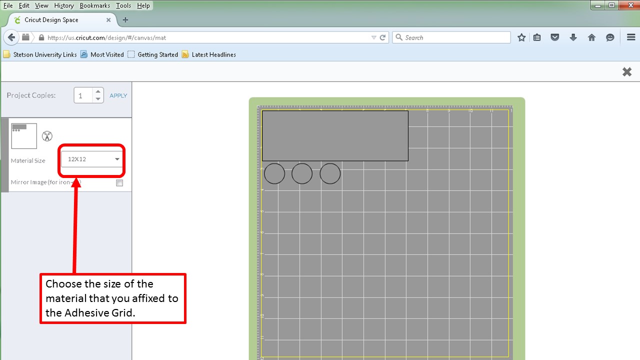Open the Tools menu
The width and height of the screenshot is (640, 360).
(x=123, y=5)
